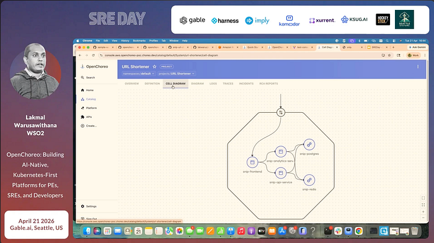Open a new Chrome tab with plus
The image size is (434, 243).
pos(393,47)
